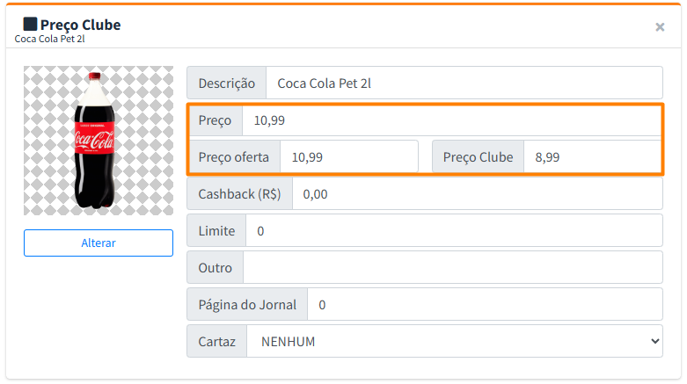Screen dimensions: 687x384
Task: Open the Cartaz dropdown showing NENHUM
Action: [454, 342]
